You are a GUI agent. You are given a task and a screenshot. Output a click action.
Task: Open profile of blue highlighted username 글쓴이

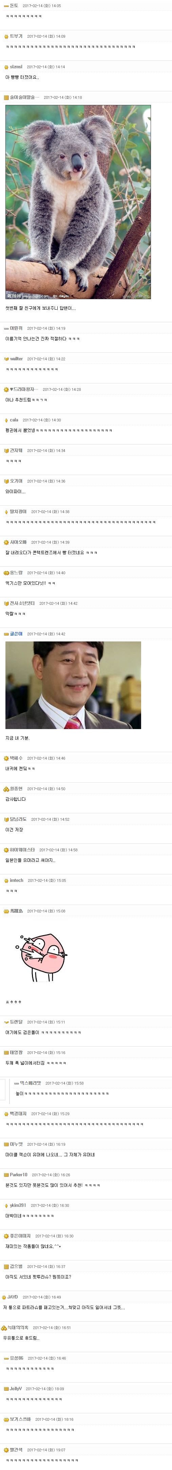[x=16, y=634]
